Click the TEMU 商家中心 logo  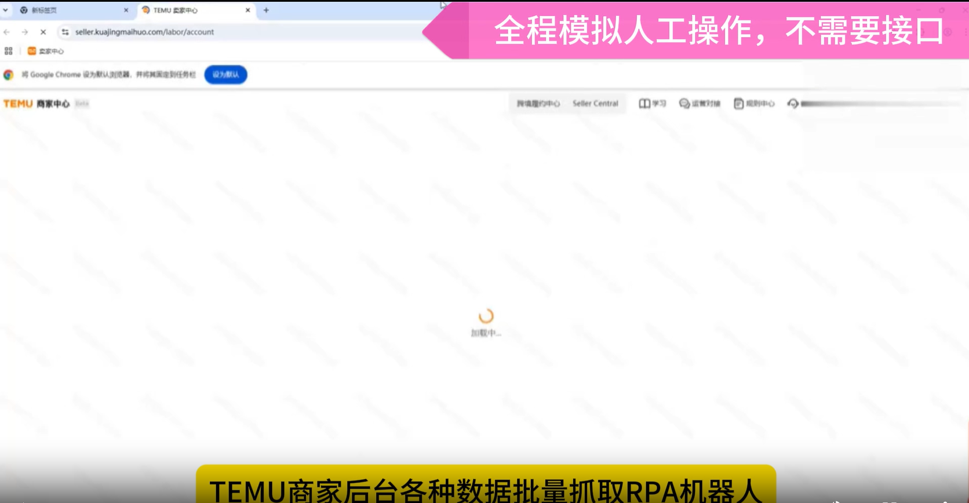pos(37,104)
